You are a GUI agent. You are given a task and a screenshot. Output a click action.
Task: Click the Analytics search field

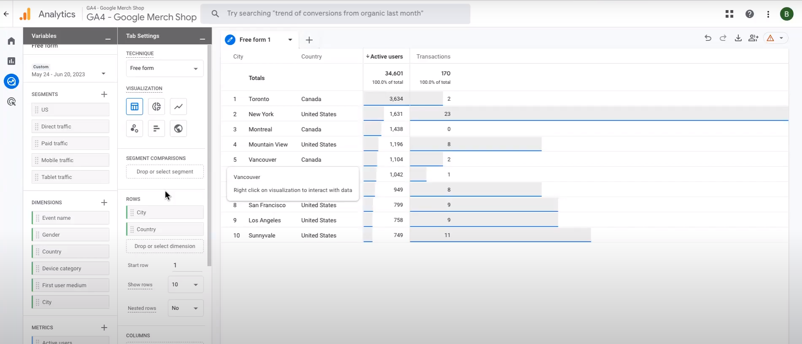pyautogui.click(x=335, y=13)
